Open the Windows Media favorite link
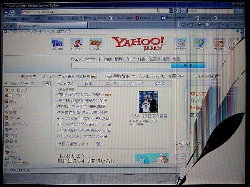Screen dimensions: 250x187 coord(225,18)
